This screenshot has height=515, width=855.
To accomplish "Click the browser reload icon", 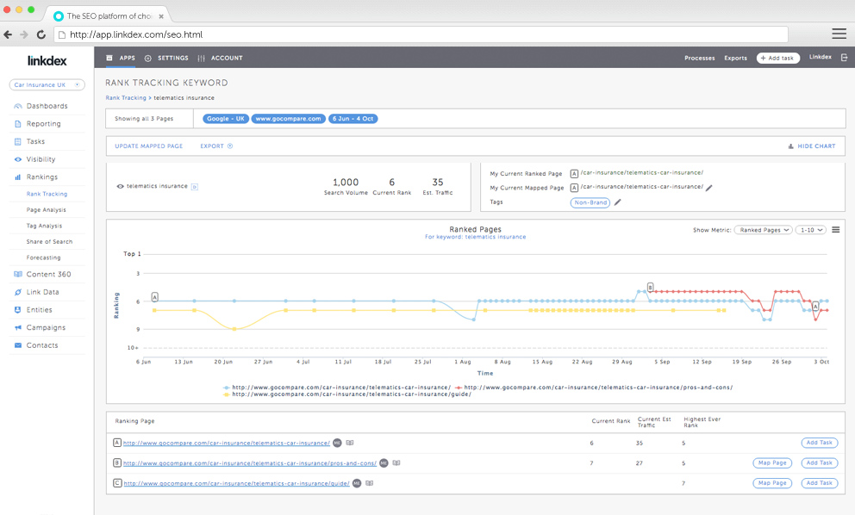I will pos(41,34).
